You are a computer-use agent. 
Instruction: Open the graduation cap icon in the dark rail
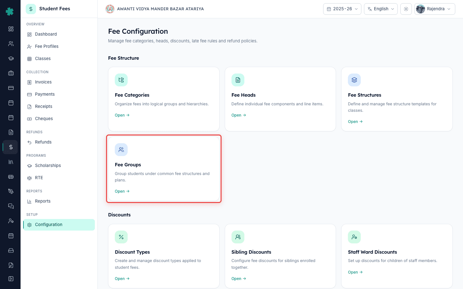11,58
